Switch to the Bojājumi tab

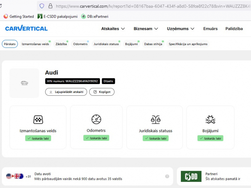(131, 44)
